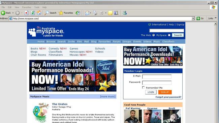Expand the Links bar chevron
Viewport: 219px width, 123px height.
tap(216, 18)
